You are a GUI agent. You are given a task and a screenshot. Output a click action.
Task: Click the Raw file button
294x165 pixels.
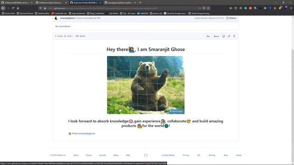(x=208, y=36)
